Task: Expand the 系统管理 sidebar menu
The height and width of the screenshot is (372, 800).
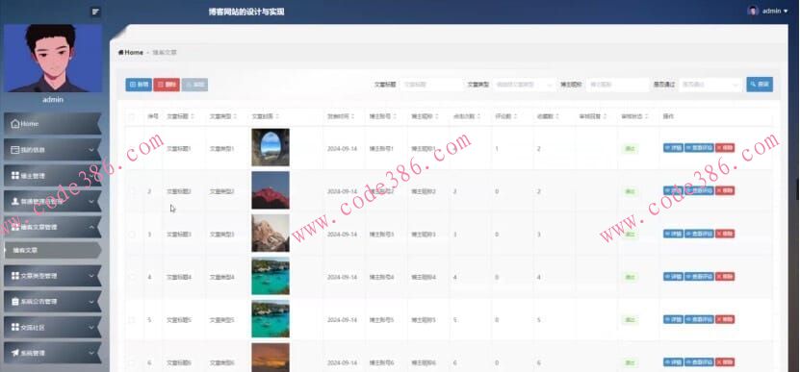Action: pos(53,353)
